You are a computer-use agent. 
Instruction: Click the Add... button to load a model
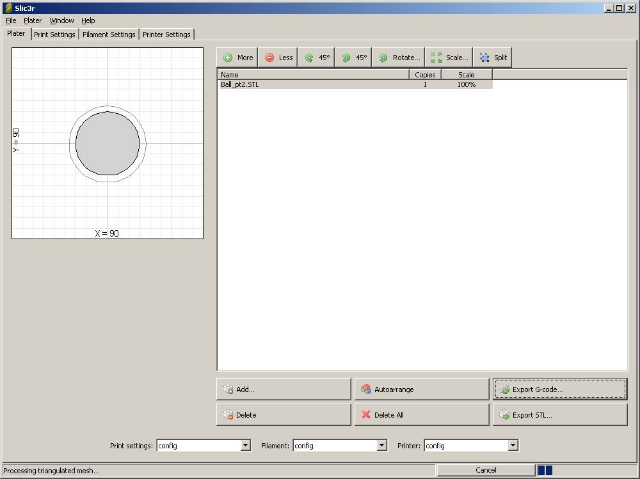click(x=284, y=389)
